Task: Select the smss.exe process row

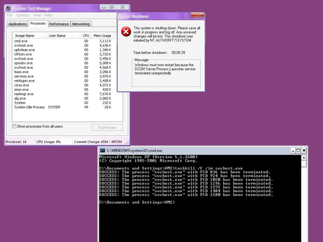Action: [x=63, y=89]
